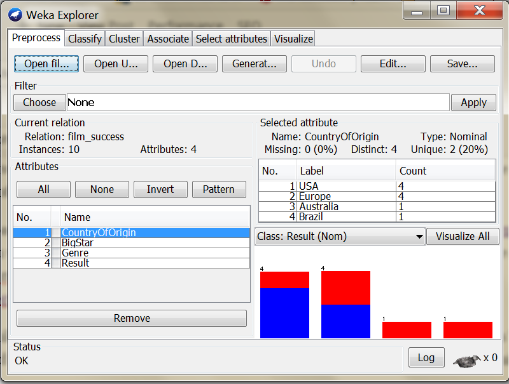Toggle the Genre attribute checkbox

[x=56, y=253]
